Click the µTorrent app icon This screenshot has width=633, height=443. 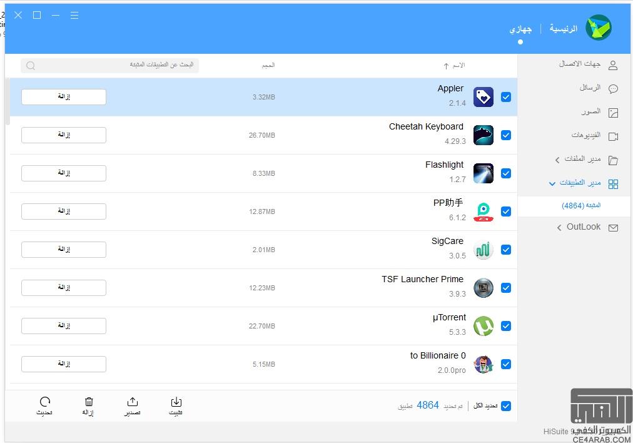tap(484, 326)
